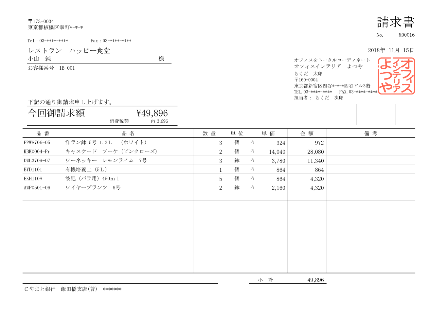Viewport: 447px width, 316px height.
Task: Click the unit price 324
Action: coord(281,143)
